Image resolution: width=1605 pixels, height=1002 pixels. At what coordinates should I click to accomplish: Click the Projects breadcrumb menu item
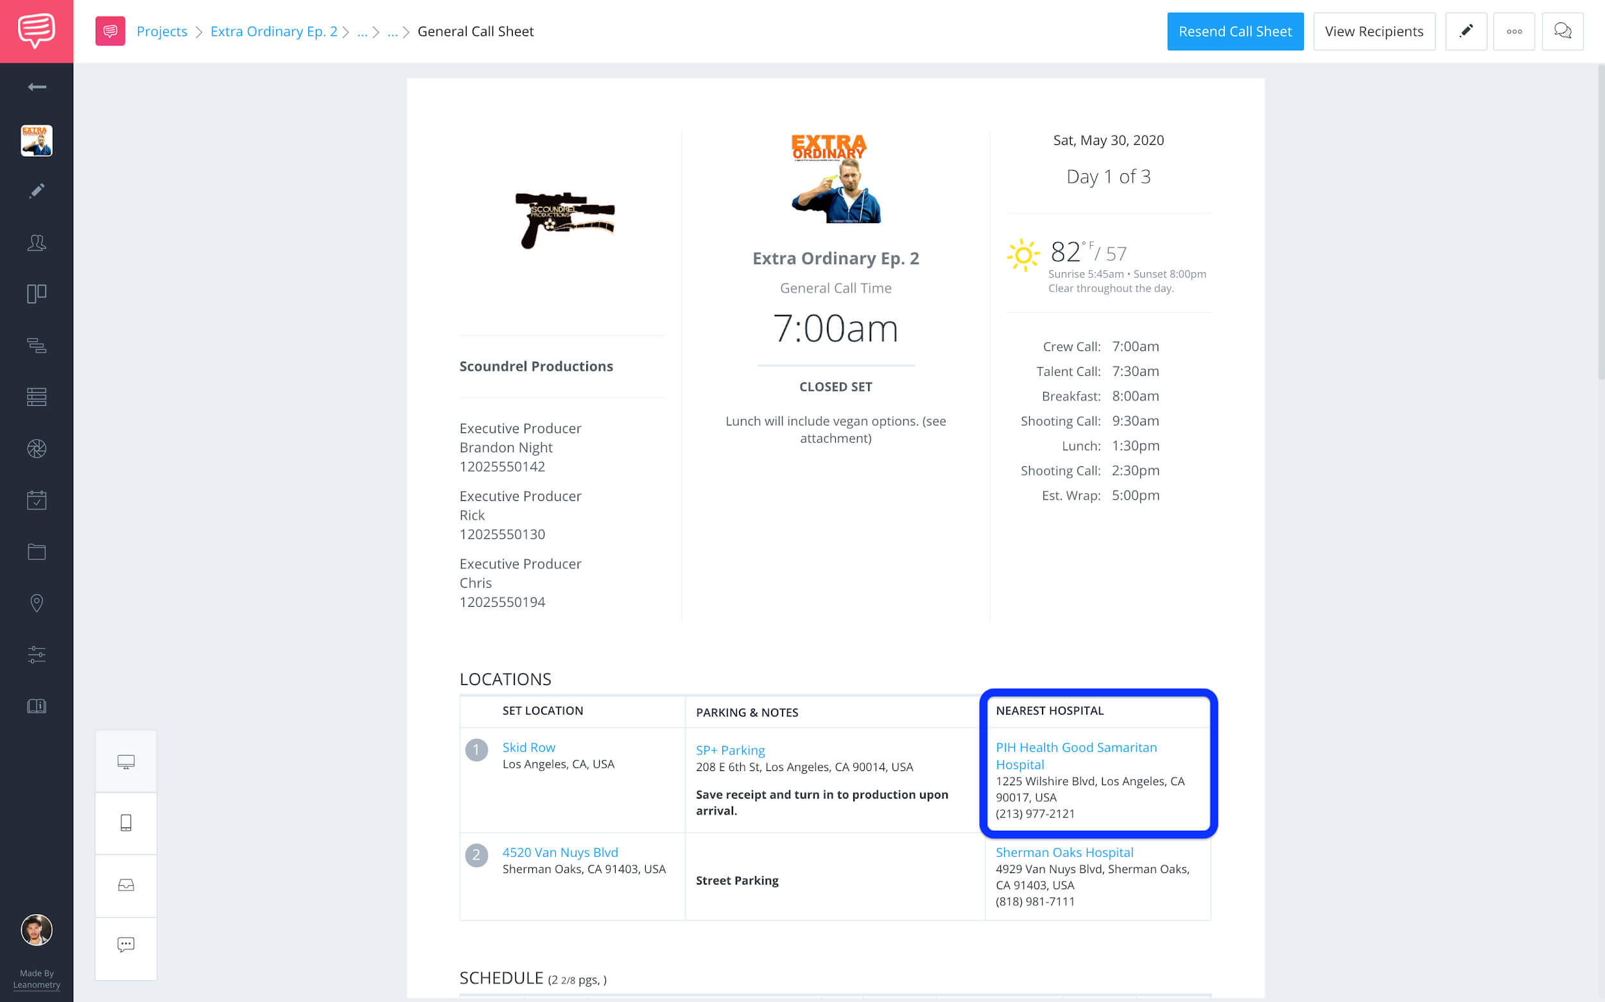[160, 31]
